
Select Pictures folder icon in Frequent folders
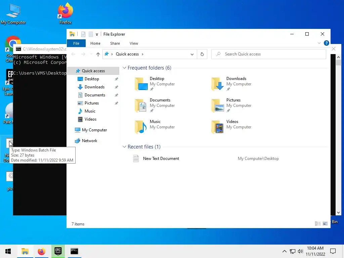tap(218, 105)
